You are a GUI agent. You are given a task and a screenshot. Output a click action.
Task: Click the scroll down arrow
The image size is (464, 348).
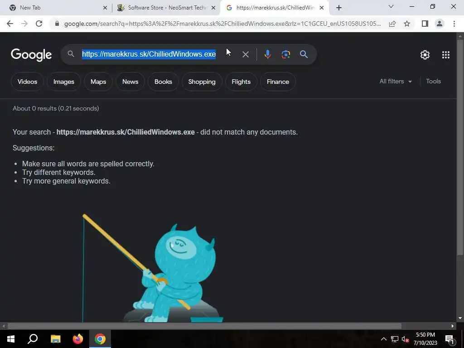coord(460,319)
